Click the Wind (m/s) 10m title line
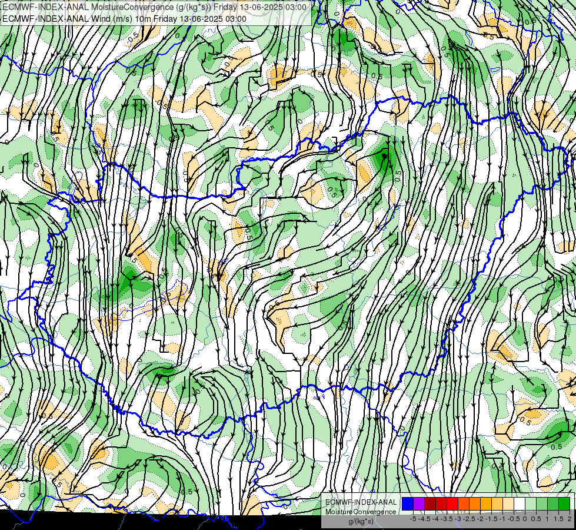 coord(124,18)
